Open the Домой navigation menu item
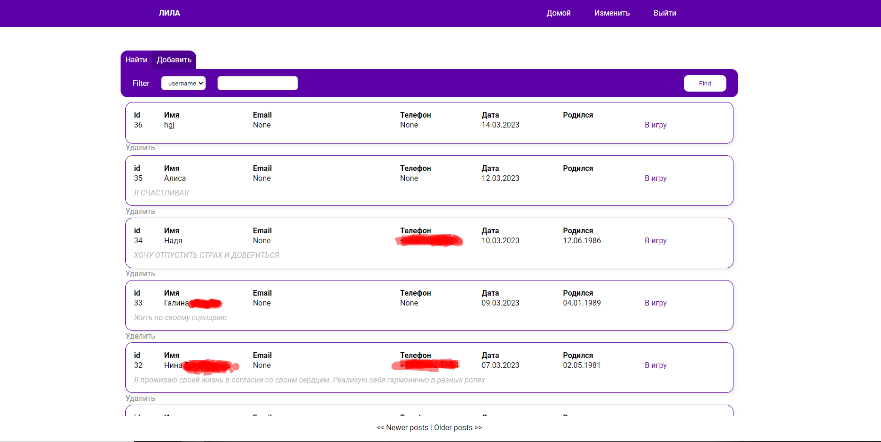Image resolution: width=881 pixels, height=442 pixels. point(558,13)
